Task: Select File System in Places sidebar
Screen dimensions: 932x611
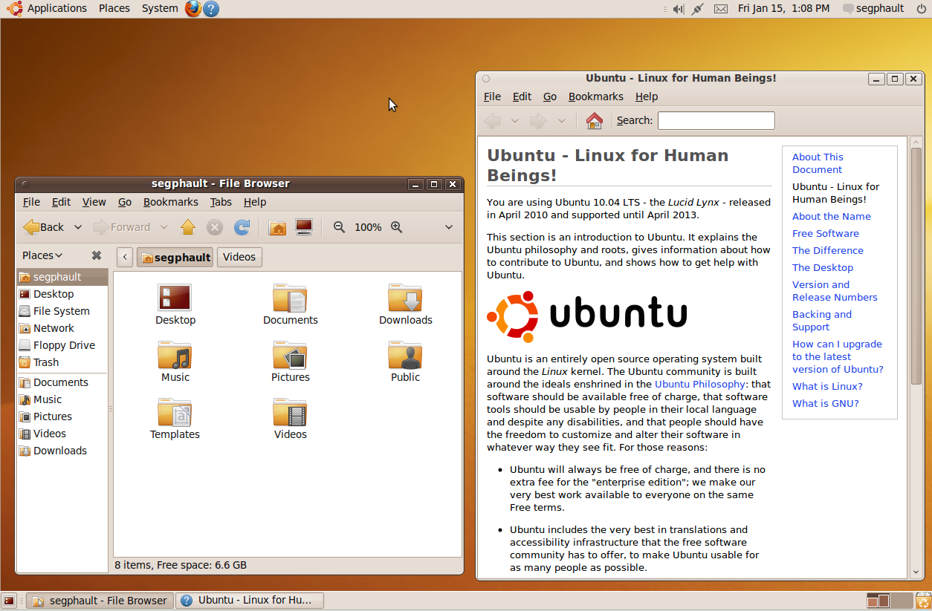Action: [62, 311]
